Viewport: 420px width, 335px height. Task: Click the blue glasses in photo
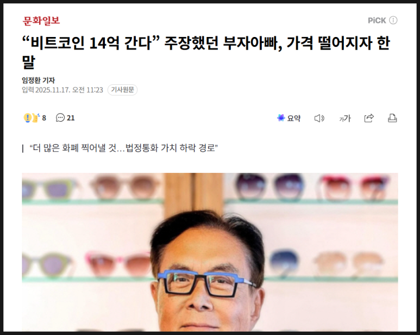(206, 283)
